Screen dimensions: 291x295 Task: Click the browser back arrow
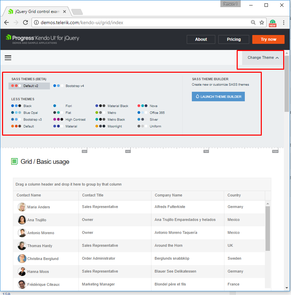coord(6,22)
